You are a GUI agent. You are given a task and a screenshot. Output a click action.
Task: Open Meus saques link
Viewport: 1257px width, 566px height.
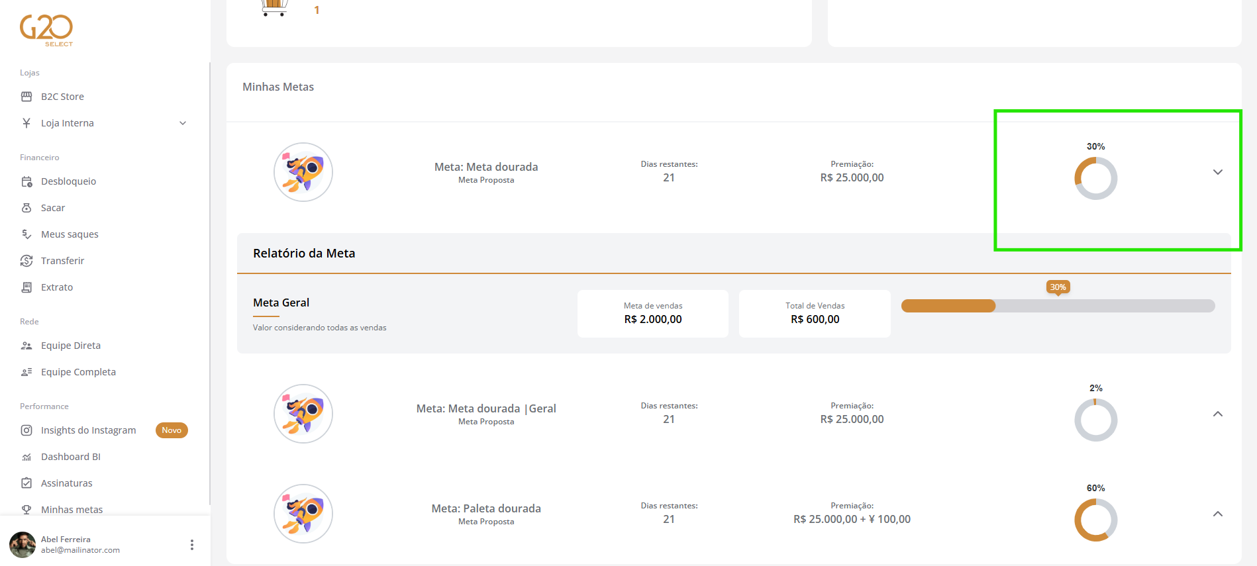[x=70, y=234]
